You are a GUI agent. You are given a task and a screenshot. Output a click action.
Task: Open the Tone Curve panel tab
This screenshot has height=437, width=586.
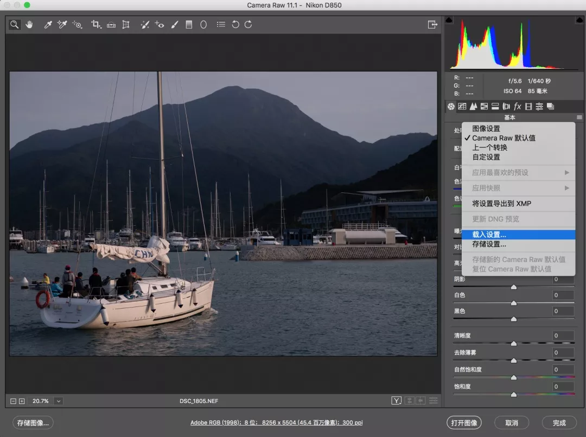[462, 107]
